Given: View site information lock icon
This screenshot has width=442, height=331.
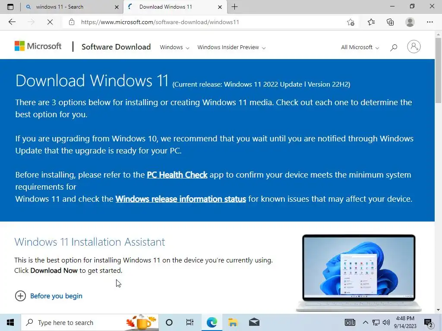Looking at the screenshot, I should tap(72, 22).
